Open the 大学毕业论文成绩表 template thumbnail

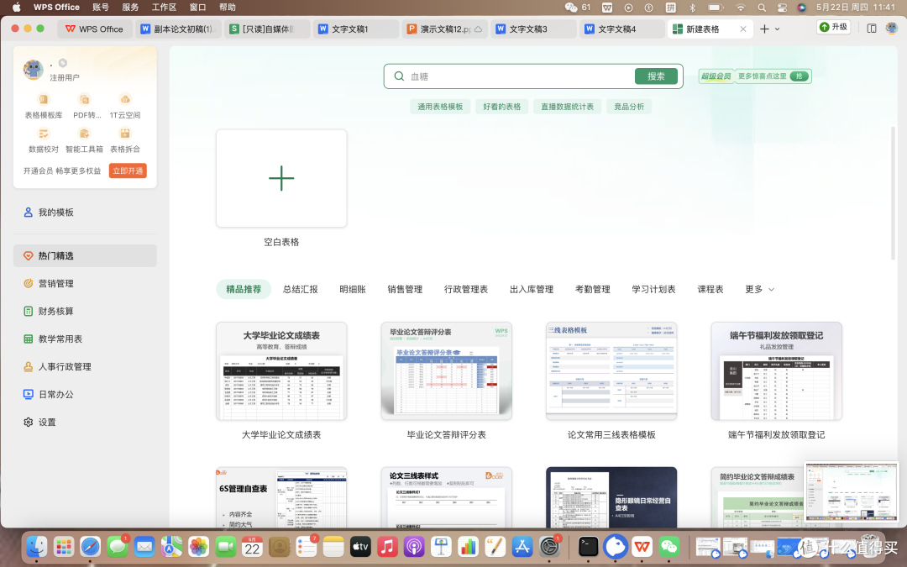pyautogui.click(x=281, y=371)
